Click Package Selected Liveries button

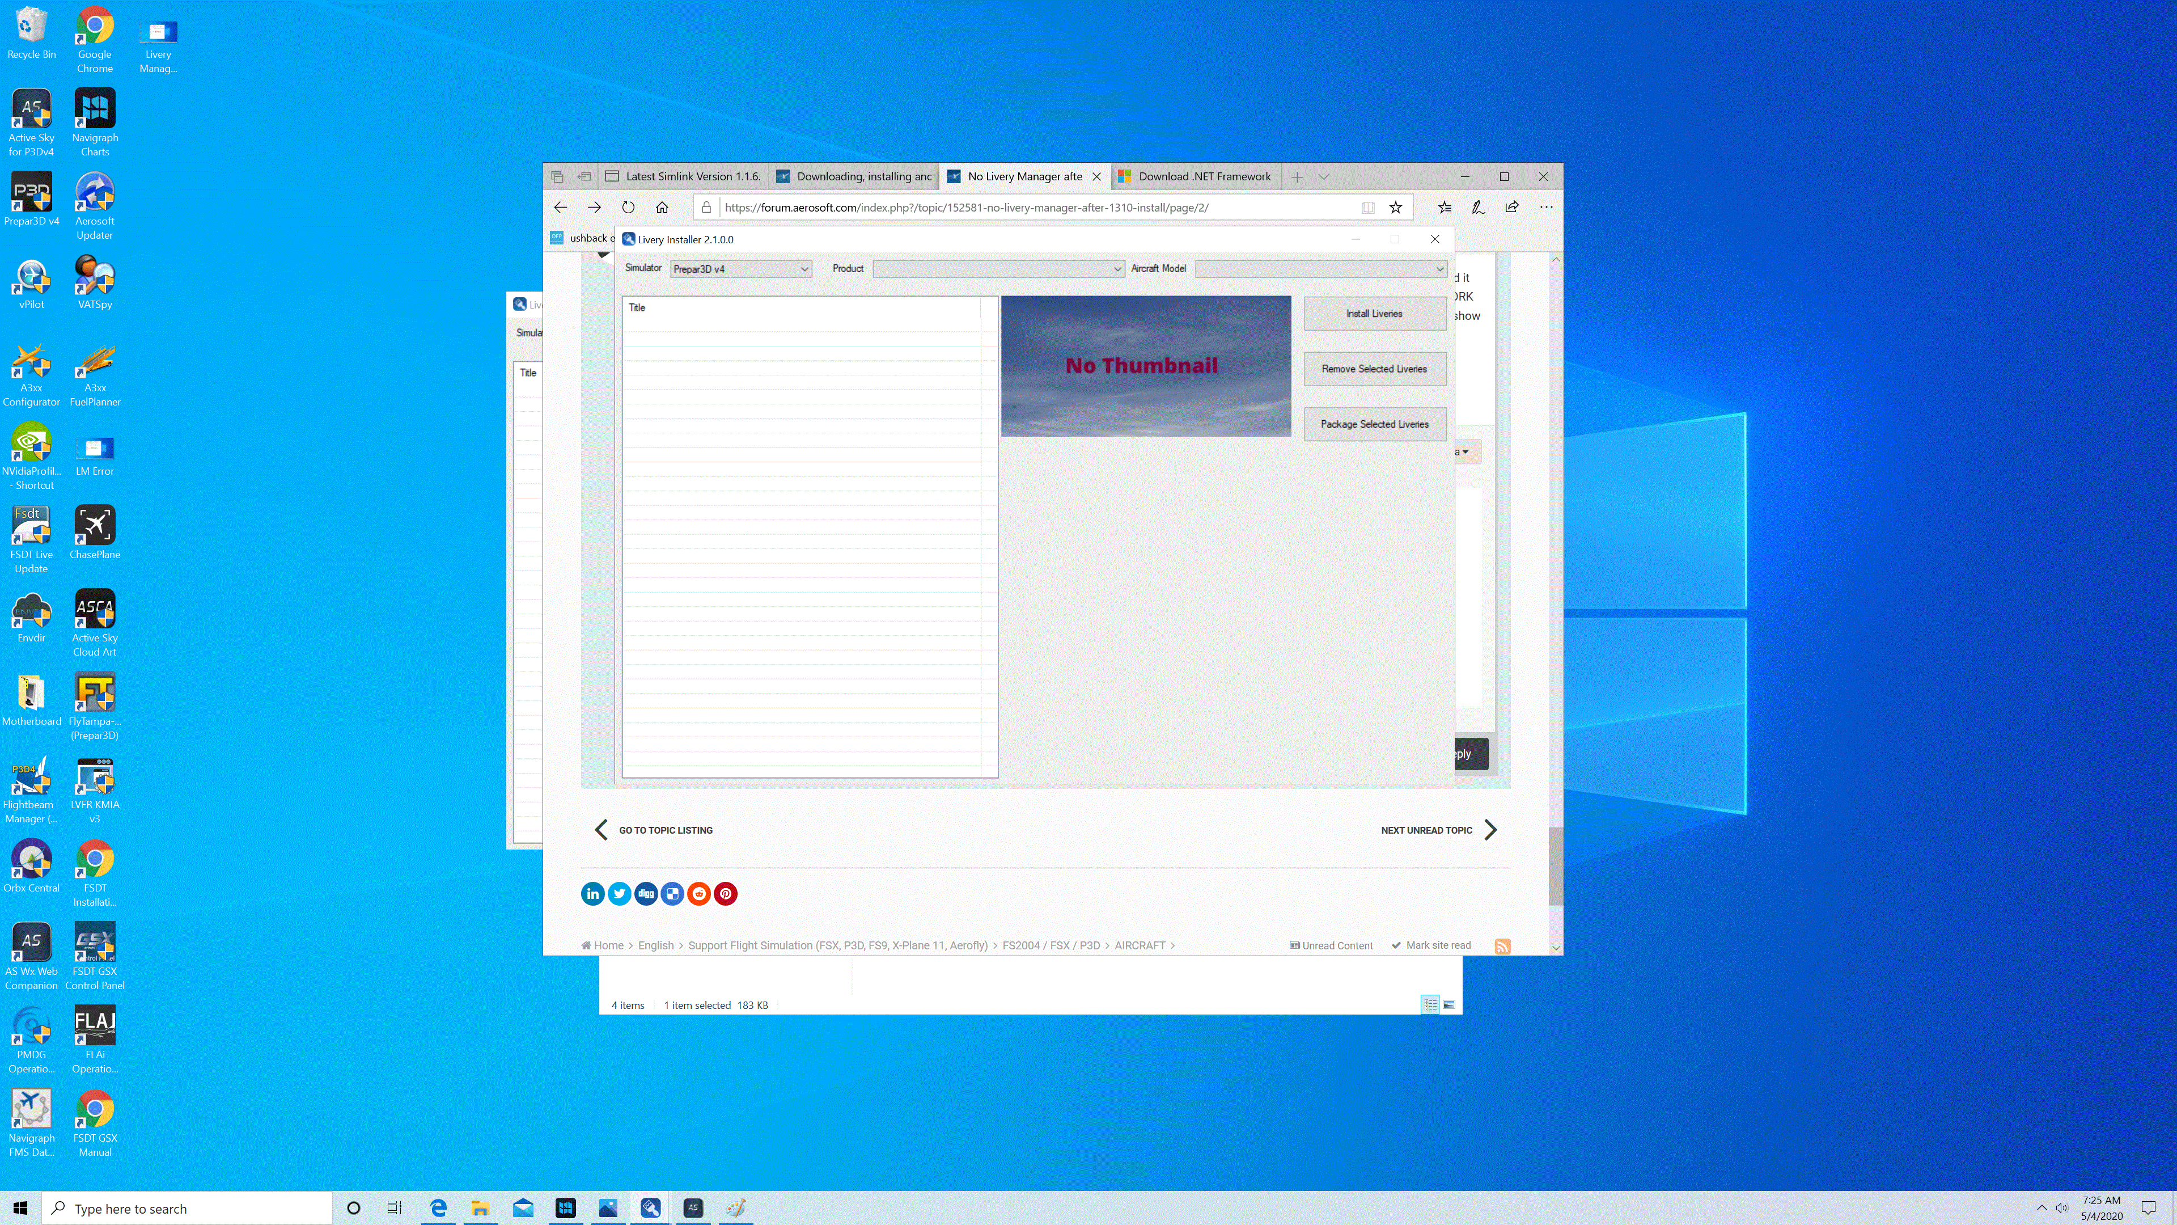pos(1374,424)
